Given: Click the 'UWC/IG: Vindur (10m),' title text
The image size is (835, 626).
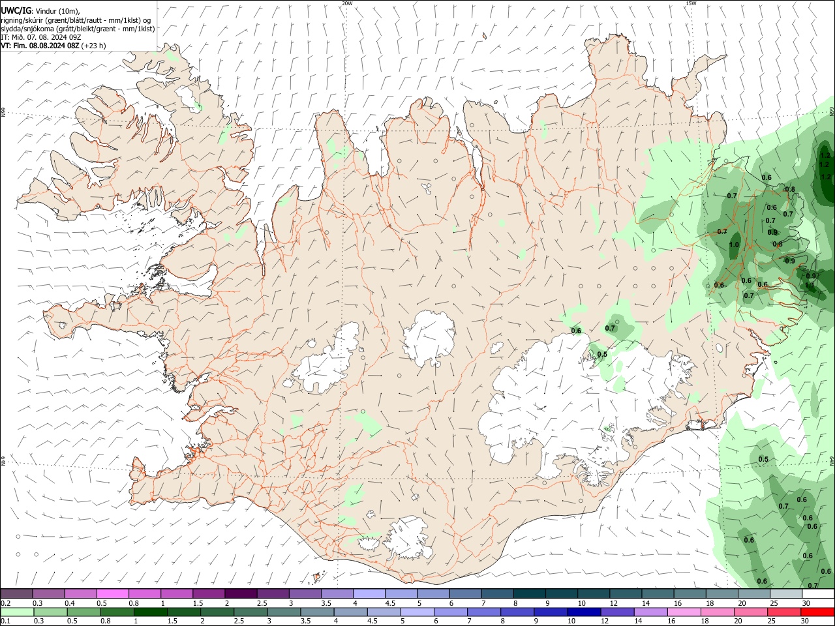Looking at the screenshot, I should pos(40,11).
